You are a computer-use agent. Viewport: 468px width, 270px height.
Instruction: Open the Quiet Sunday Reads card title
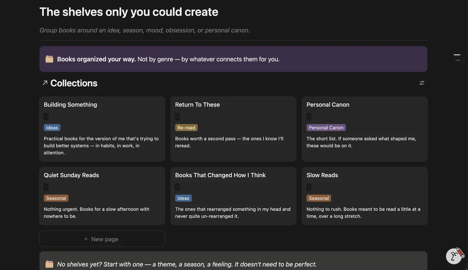72,175
